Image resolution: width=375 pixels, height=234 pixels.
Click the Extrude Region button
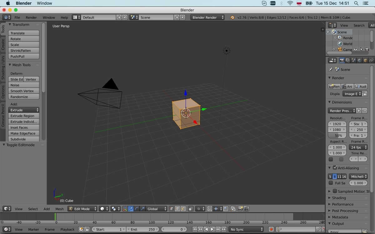coord(24,116)
